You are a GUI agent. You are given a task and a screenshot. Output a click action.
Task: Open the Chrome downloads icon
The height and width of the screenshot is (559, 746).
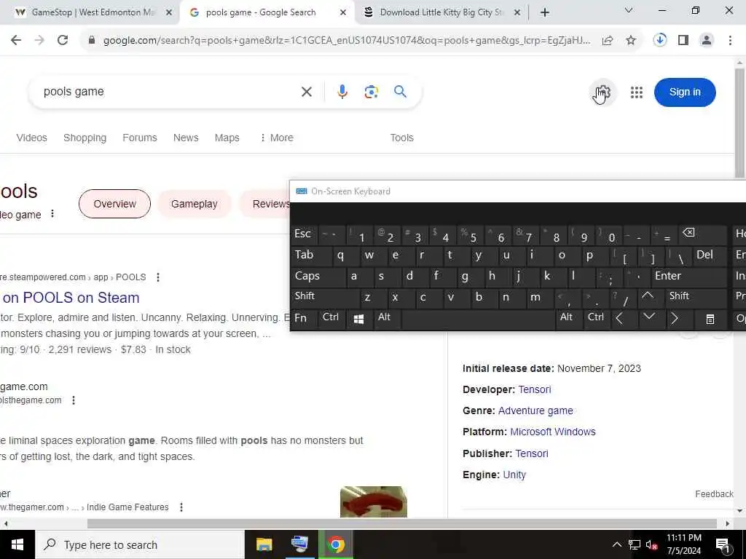click(x=659, y=41)
